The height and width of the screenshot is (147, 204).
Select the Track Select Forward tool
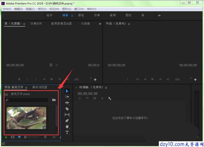(67, 97)
